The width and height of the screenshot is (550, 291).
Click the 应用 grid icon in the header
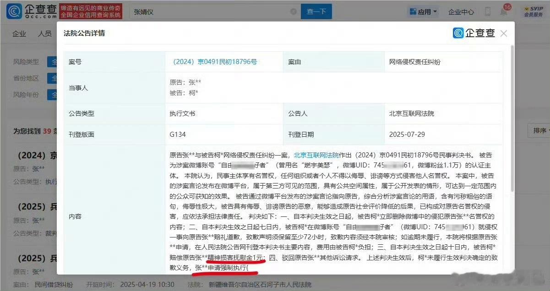point(413,11)
